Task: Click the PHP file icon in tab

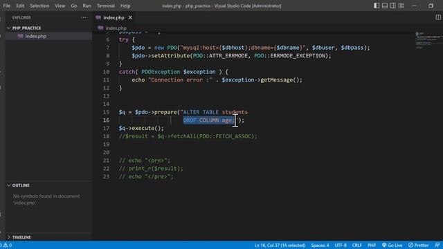Action: 98,17
